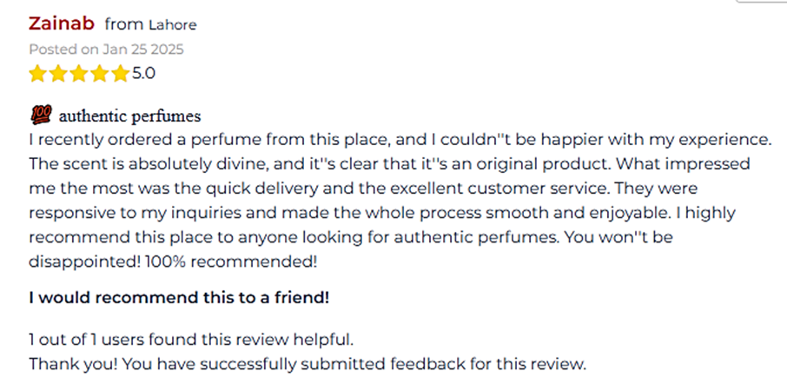787x391 pixels.
Task: Click the fifth gold star in rating
Action: 120,74
